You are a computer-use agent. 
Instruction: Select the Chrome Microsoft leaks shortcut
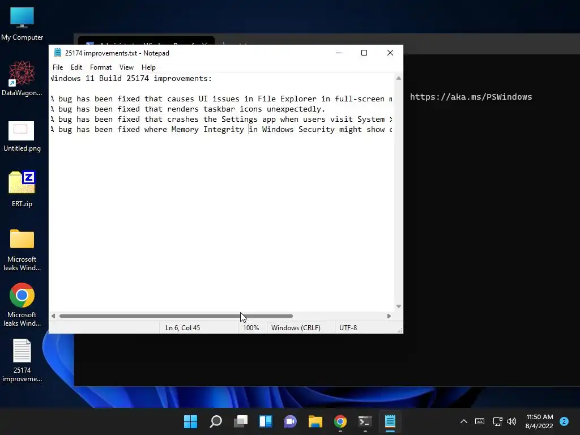[22, 305]
